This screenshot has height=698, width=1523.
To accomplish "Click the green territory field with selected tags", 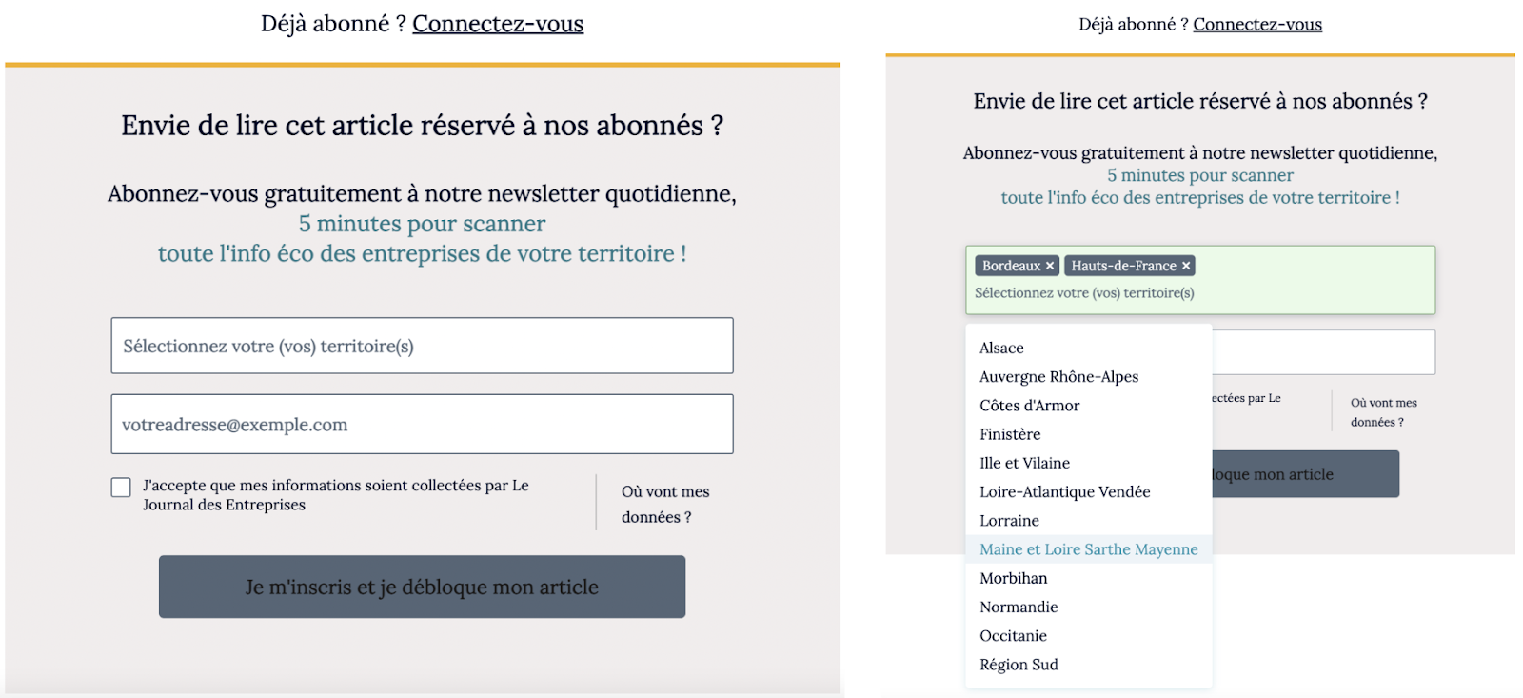I will [1200, 280].
